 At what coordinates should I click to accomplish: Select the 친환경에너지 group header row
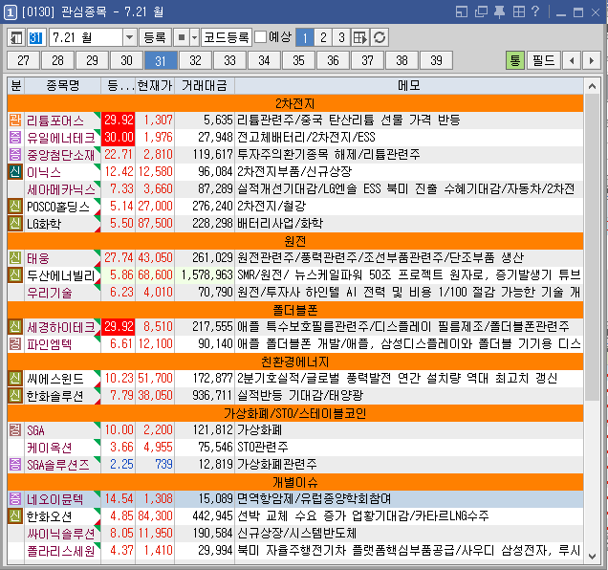[x=295, y=362]
